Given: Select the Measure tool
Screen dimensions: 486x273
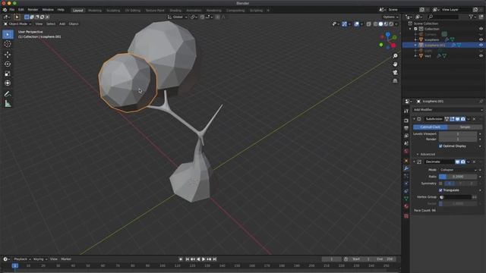Looking at the screenshot, I should 8,104.
